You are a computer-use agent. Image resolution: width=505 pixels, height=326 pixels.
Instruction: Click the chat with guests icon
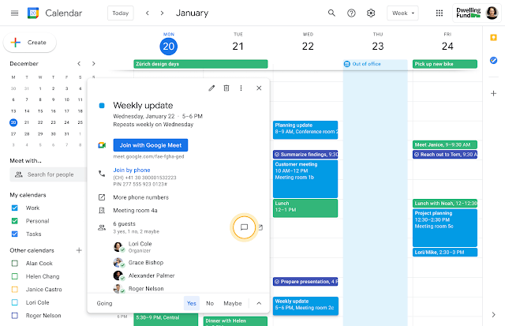244,227
